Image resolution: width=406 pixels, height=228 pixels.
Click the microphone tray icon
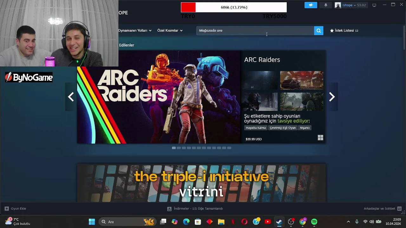357,222
